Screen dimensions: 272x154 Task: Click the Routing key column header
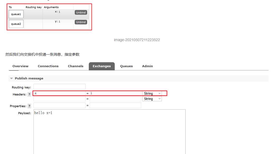pos(34,7)
